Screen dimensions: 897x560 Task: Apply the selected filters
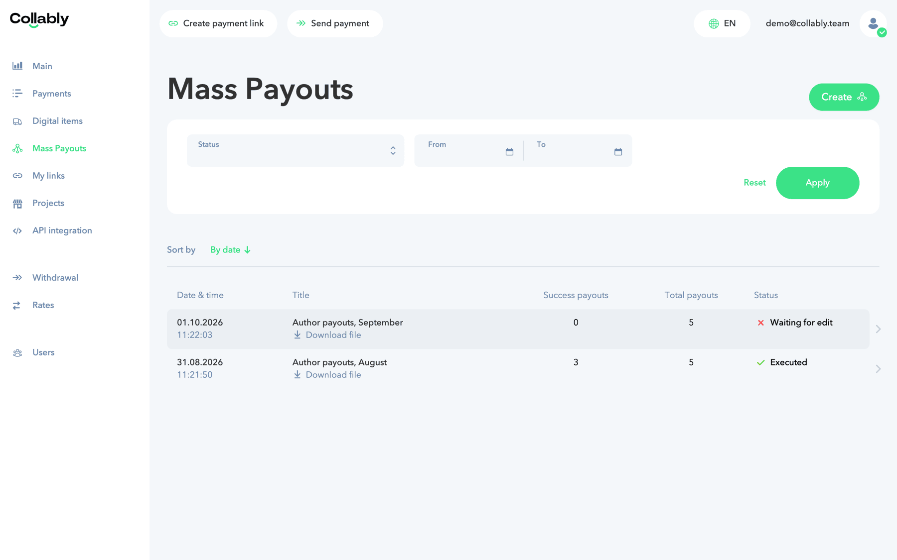[x=817, y=183]
